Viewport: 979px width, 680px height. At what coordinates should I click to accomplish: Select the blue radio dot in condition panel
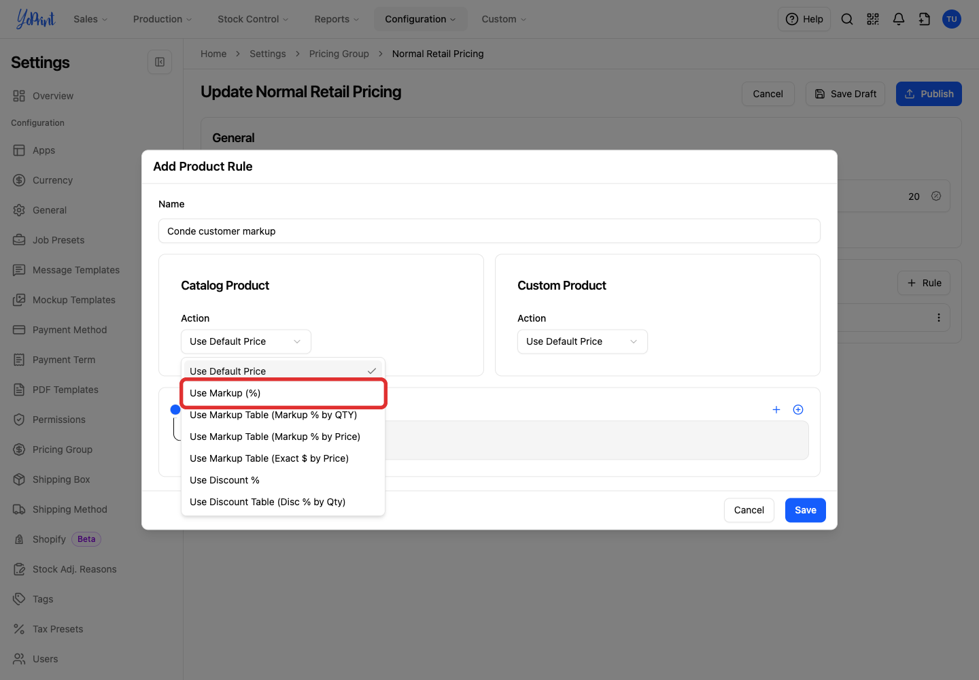tap(175, 409)
